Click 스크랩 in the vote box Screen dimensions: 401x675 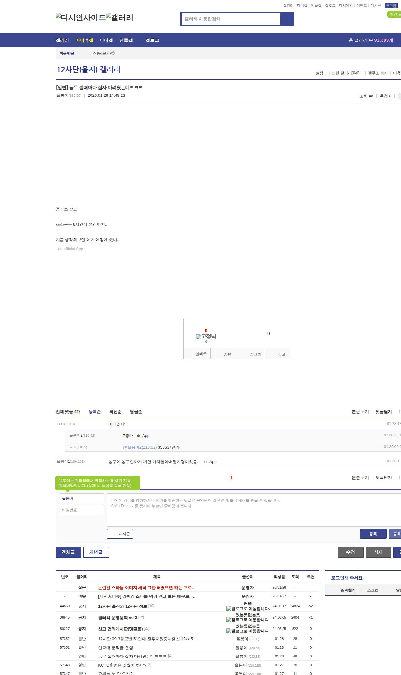251,354
